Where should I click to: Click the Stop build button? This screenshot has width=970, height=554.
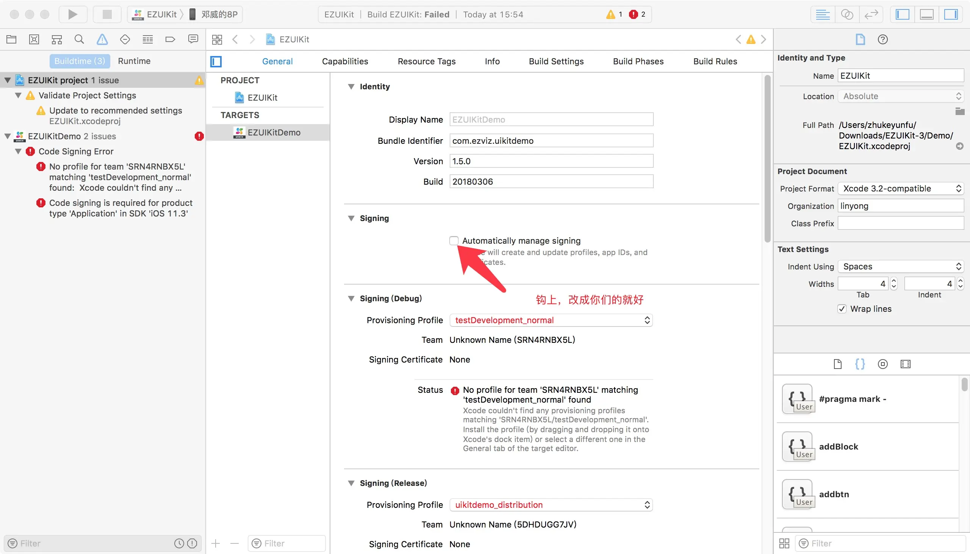tap(107, 14)
